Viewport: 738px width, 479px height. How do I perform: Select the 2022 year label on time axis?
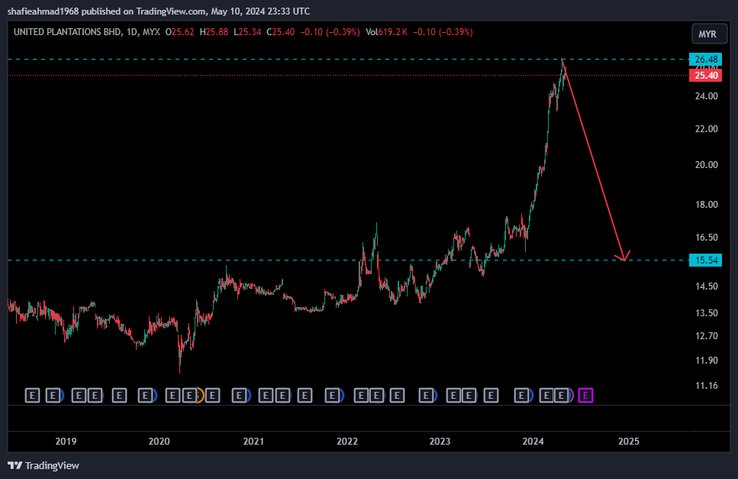click(347, 442)
